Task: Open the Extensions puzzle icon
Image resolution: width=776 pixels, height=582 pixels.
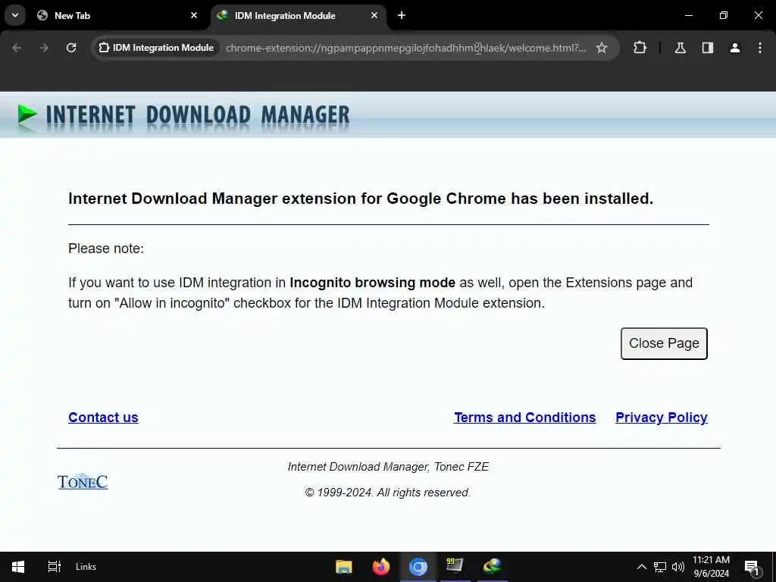Action: click(640, 48)
